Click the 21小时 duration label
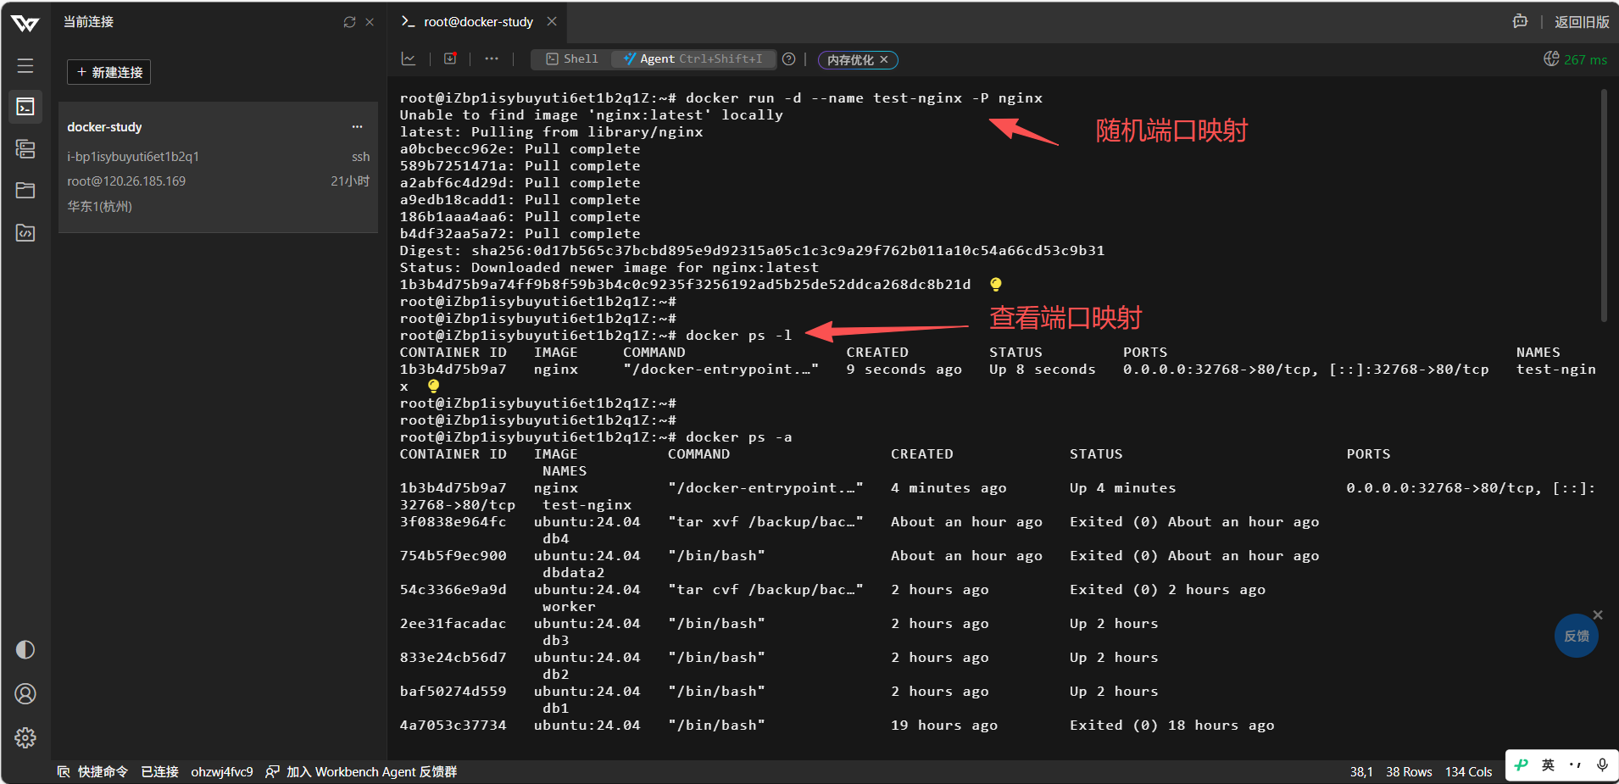This screenshot has width=1619, height=784. [350, 181]
